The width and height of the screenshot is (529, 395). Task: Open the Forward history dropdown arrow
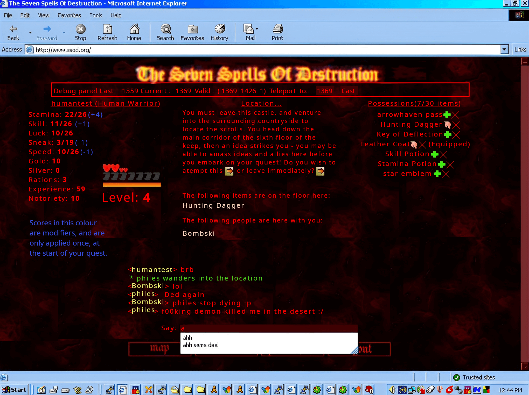tap(64, 33)
